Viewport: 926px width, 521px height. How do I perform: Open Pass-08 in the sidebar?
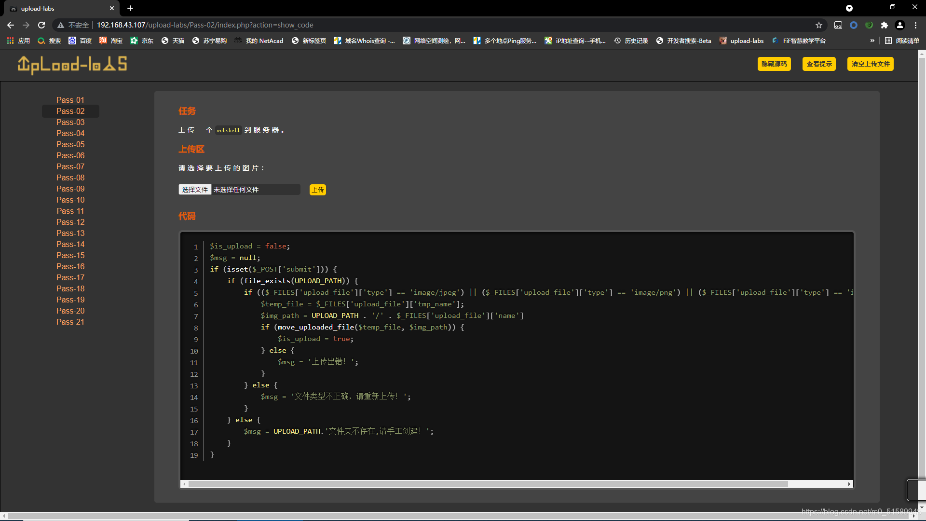[70, 178]
